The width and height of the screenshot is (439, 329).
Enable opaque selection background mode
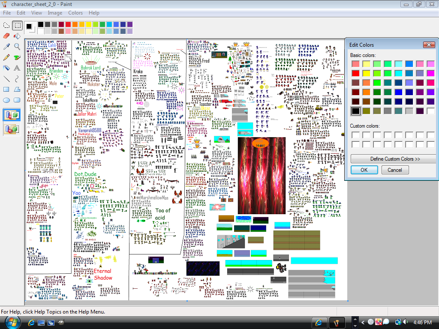tap(12, 114)
